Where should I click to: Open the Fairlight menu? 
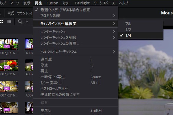82,3
